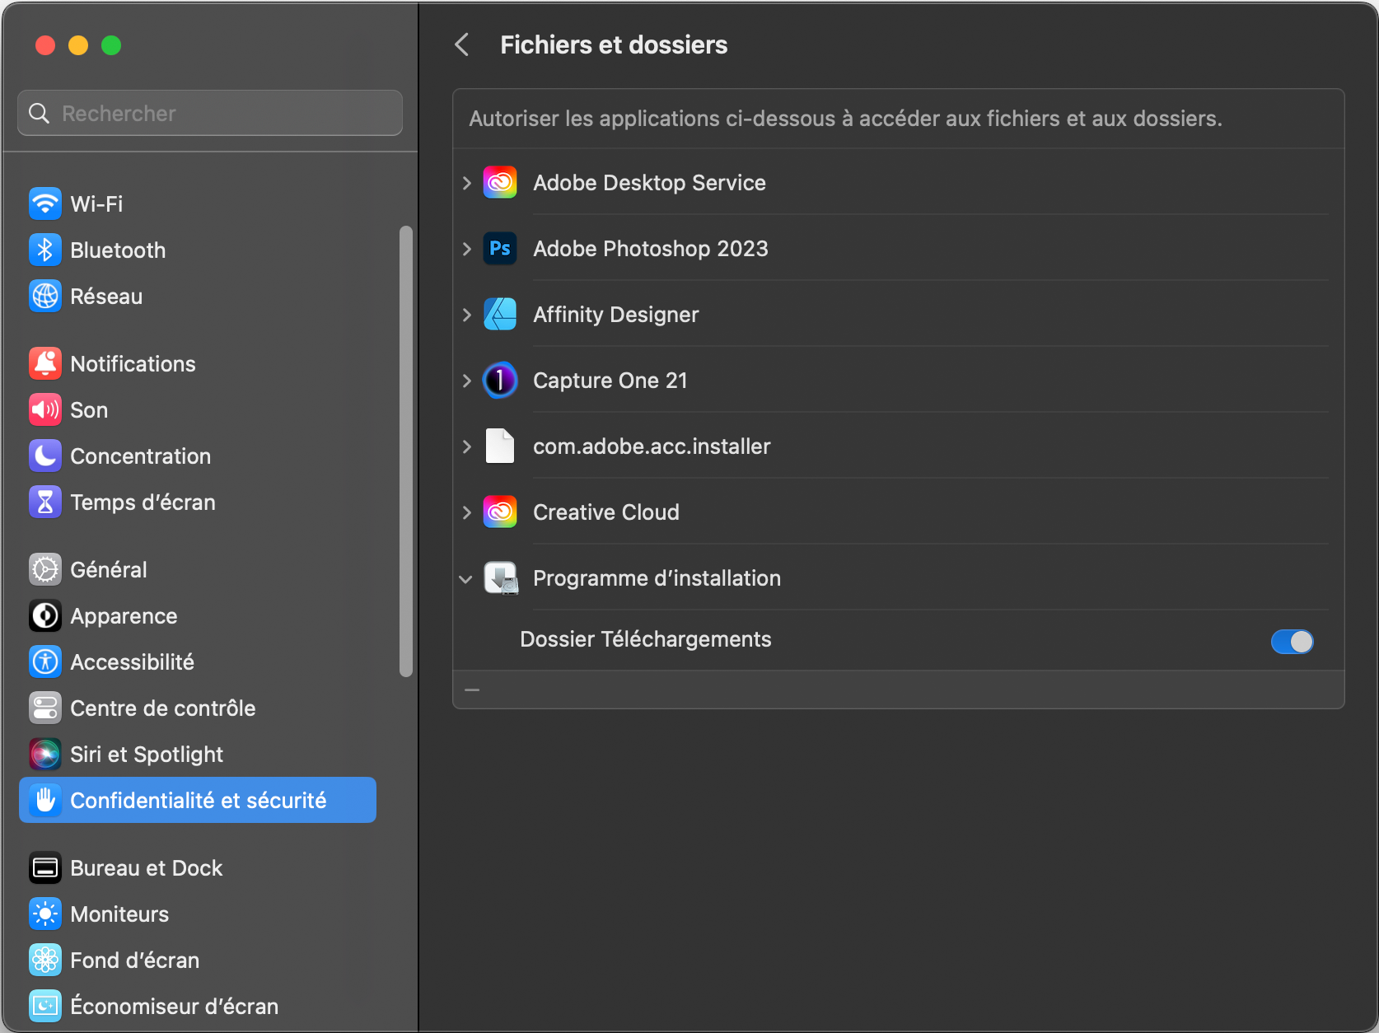Click the sidebar scrollbar

(405, 451)
